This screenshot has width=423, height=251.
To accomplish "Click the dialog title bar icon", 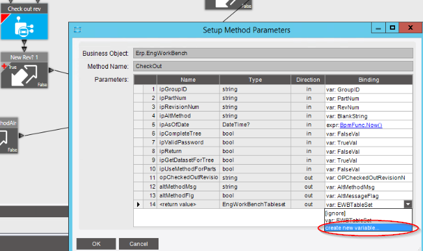I will tap(78, 30).
